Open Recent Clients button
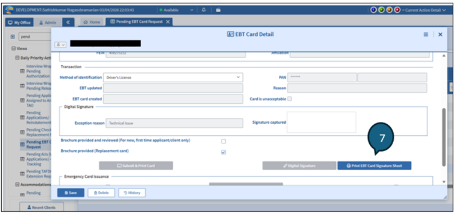455x214 pixels. point(41,208)
